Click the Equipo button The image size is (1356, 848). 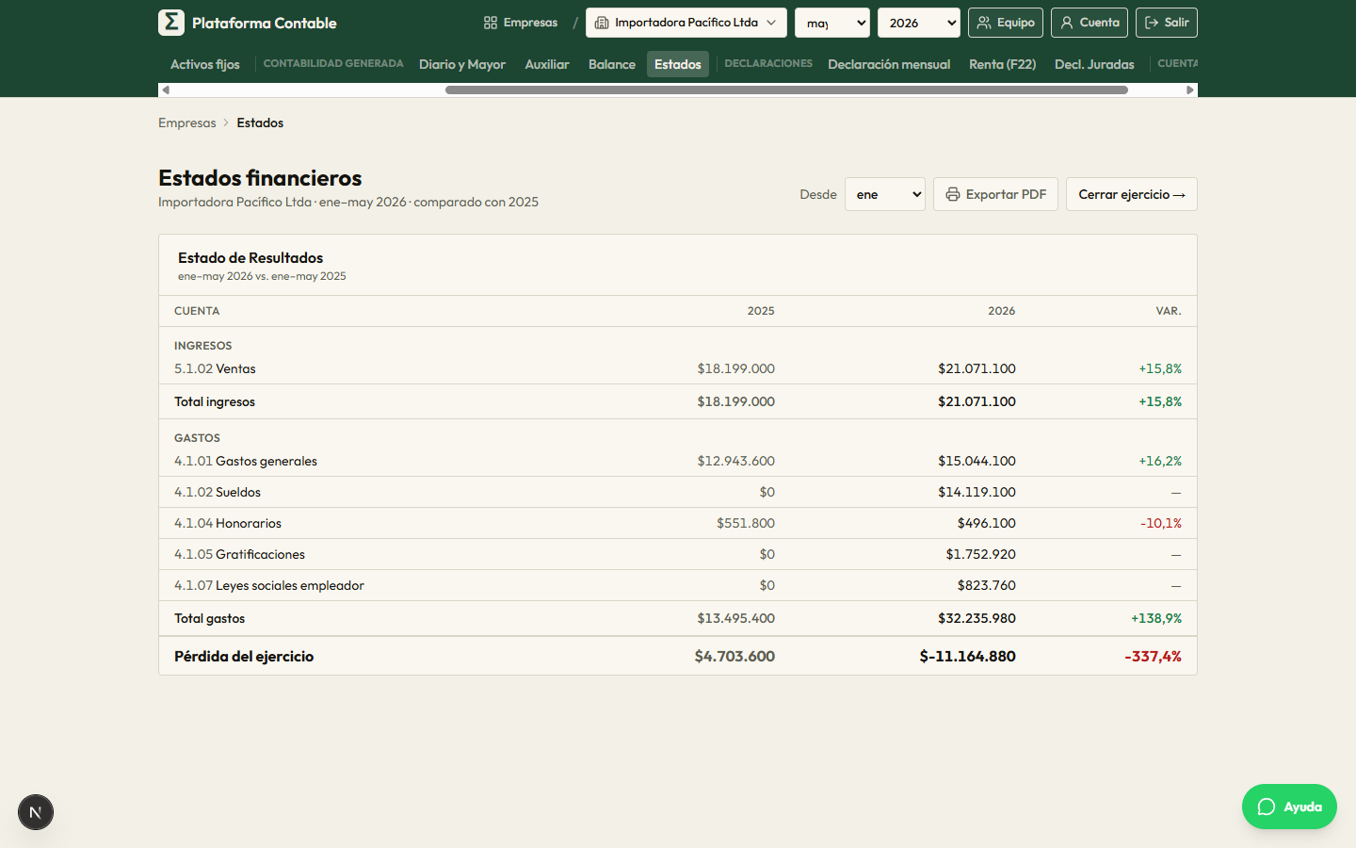pyautogui.click(x=1006, y=23)
